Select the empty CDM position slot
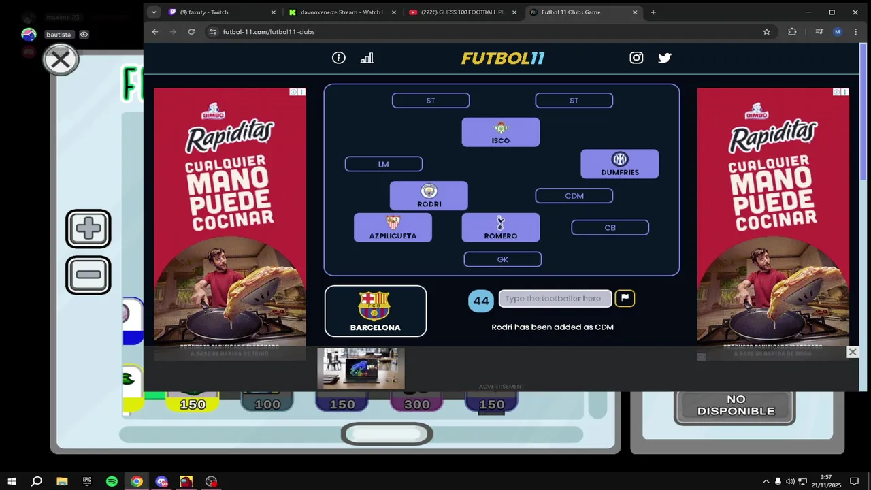The width and height of the screenshot is (871, 490). point(574,196)
